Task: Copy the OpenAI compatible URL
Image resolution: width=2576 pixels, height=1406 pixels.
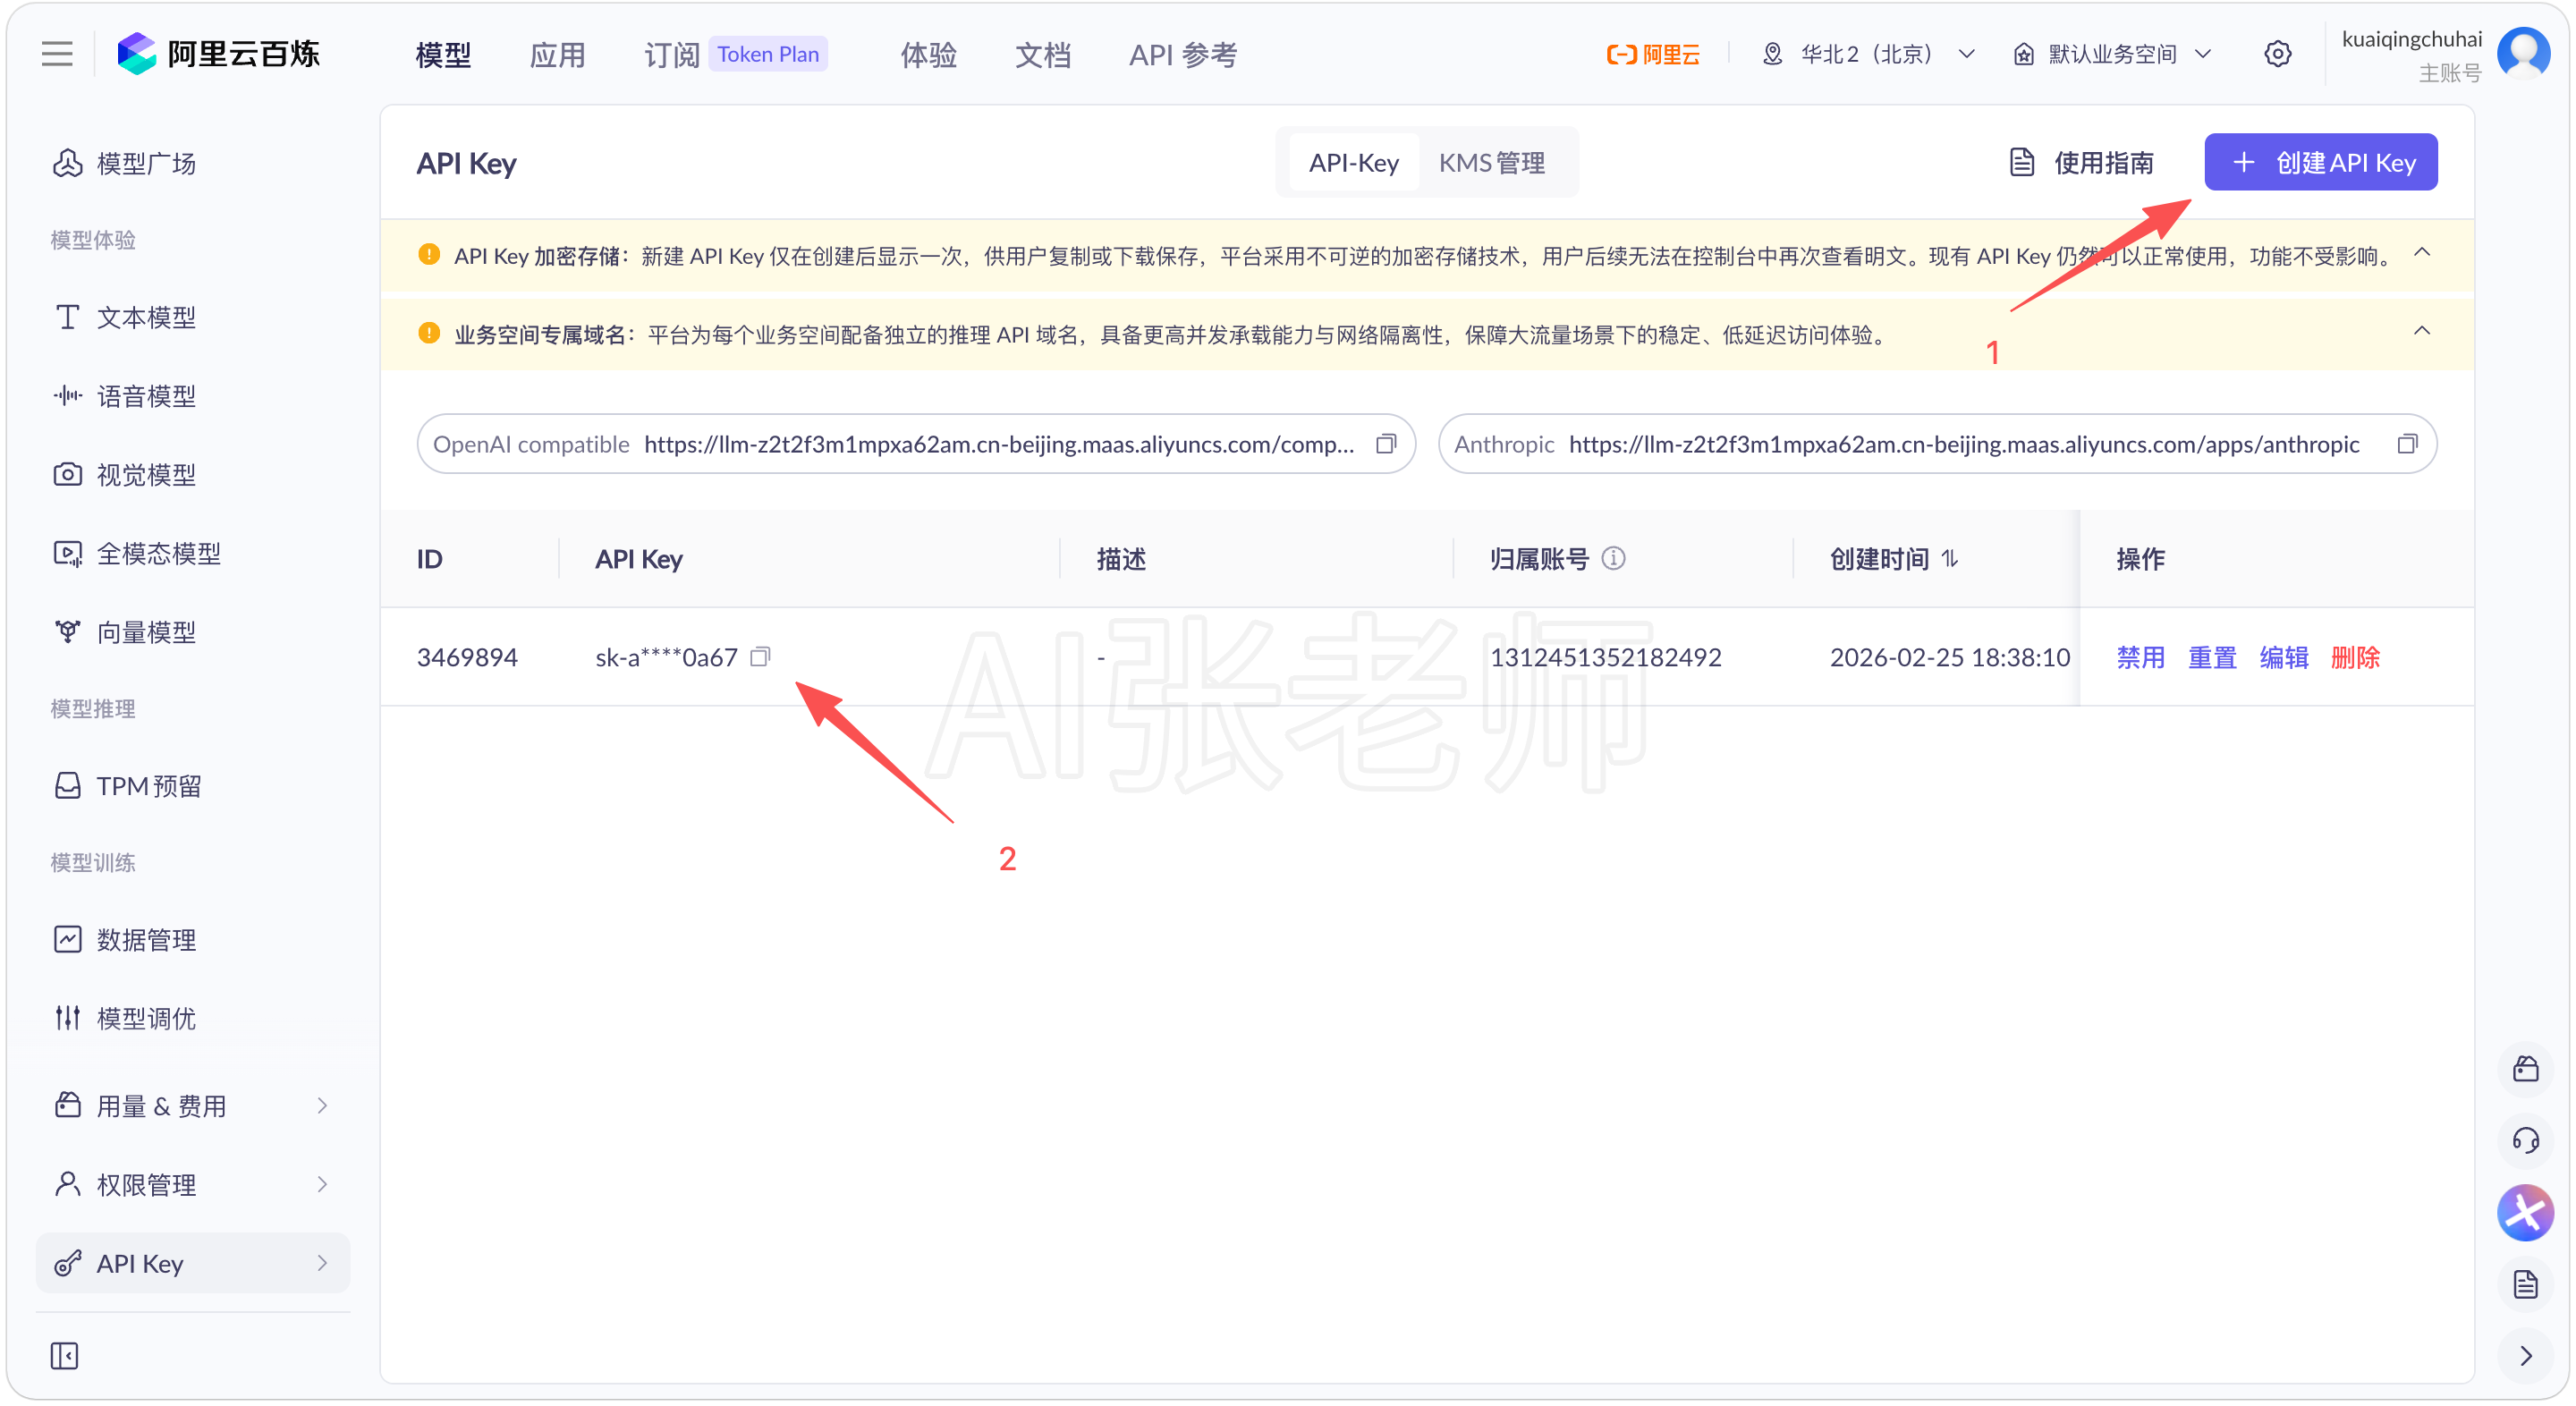Action: pos(1385,444)
